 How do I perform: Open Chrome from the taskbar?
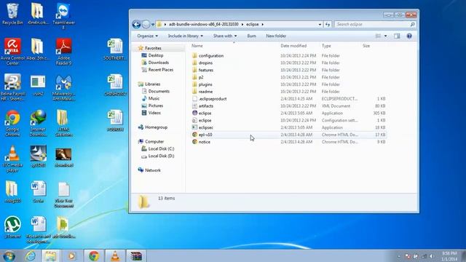94,256
